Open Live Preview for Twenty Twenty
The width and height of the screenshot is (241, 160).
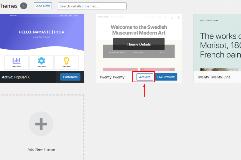pos(166,77)
